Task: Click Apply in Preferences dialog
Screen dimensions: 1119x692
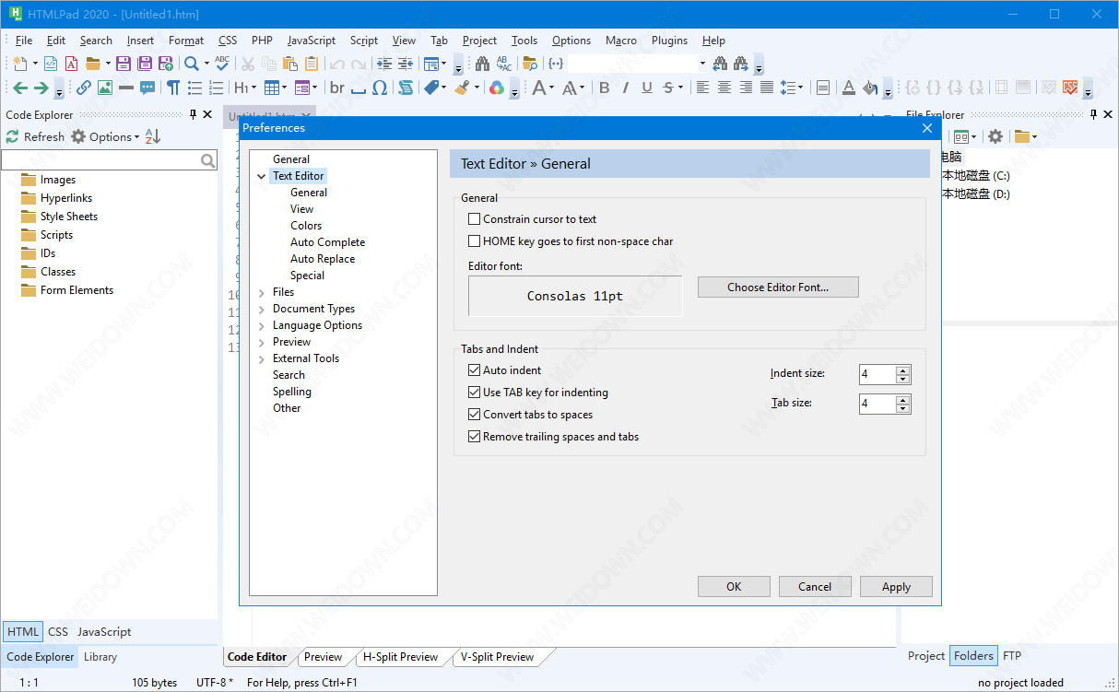Action: click(896, 587)
